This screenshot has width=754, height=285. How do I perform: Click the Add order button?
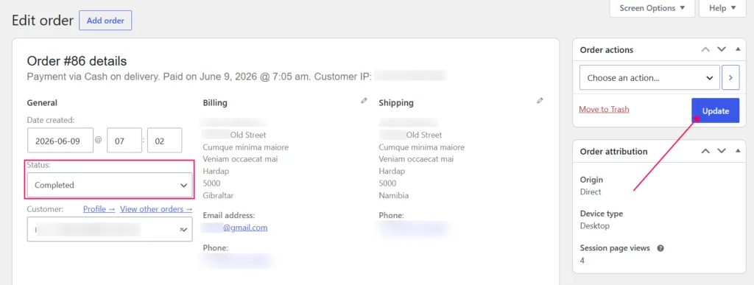[105, 21]
